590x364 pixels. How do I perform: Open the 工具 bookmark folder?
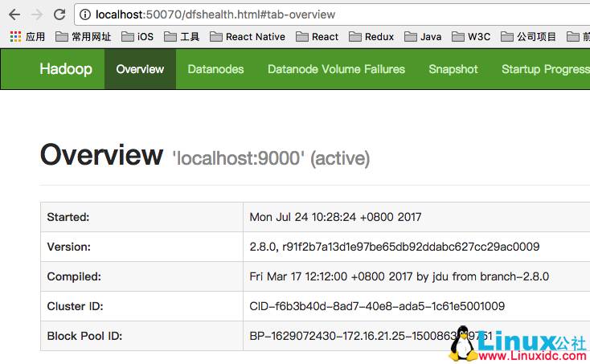(x=182, y=37)
